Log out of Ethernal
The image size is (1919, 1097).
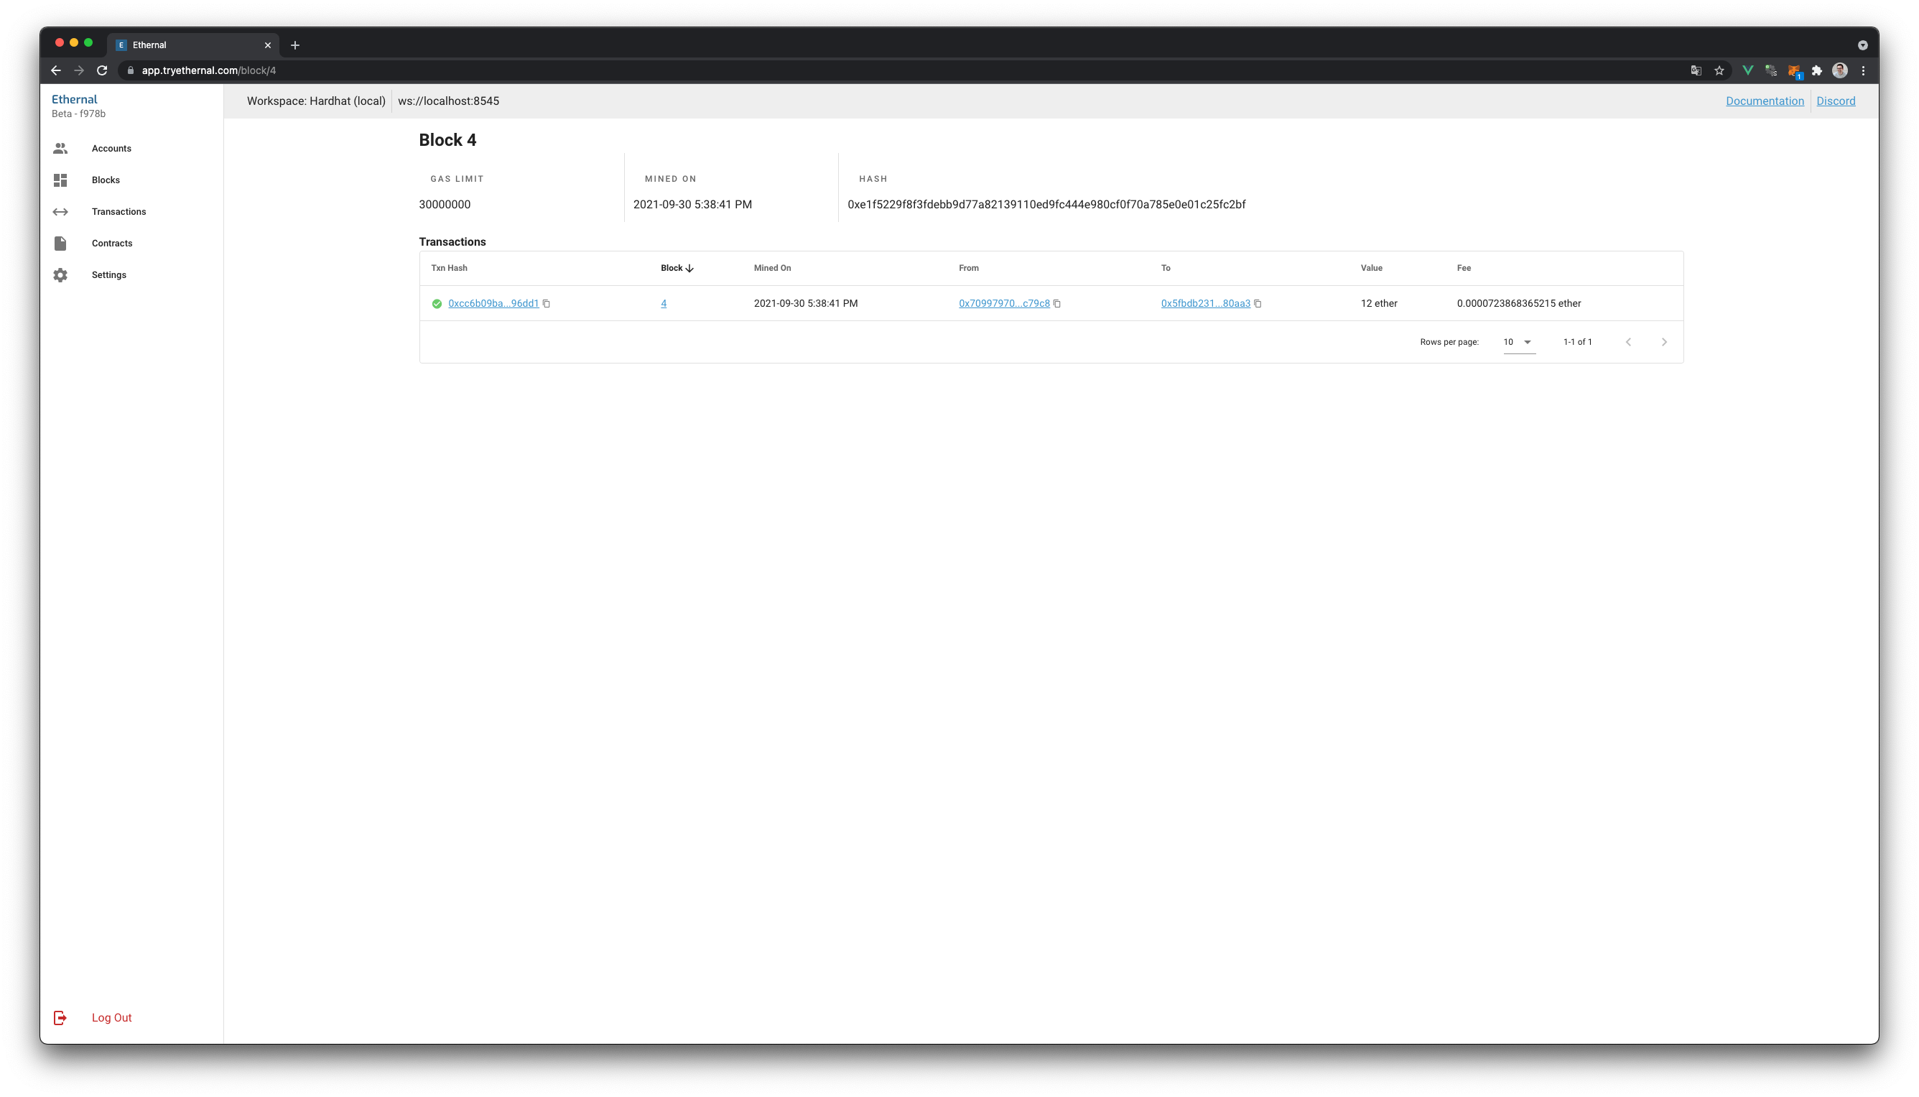click(x=111, y=1018)
